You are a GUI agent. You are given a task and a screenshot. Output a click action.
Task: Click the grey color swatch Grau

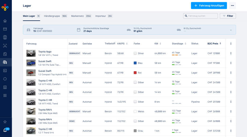pyautogui.click(x=135, y=131)
